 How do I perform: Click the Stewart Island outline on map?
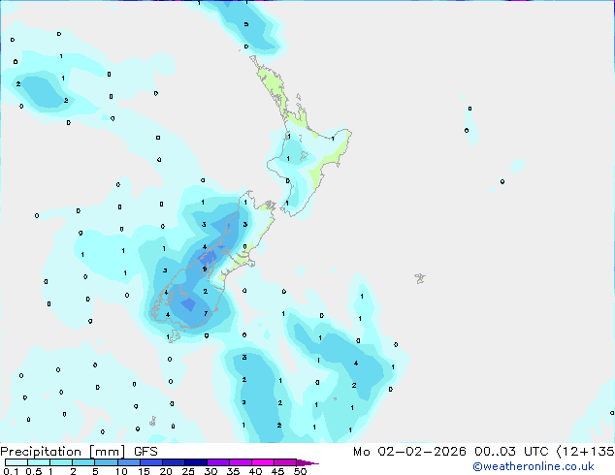pyautogui.click(x=174, y=336)
